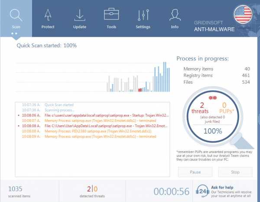Image resolution: width=260 pixels, height=202 pixels.
Task: Select the Settings tab label
Action: coord(143,27)
